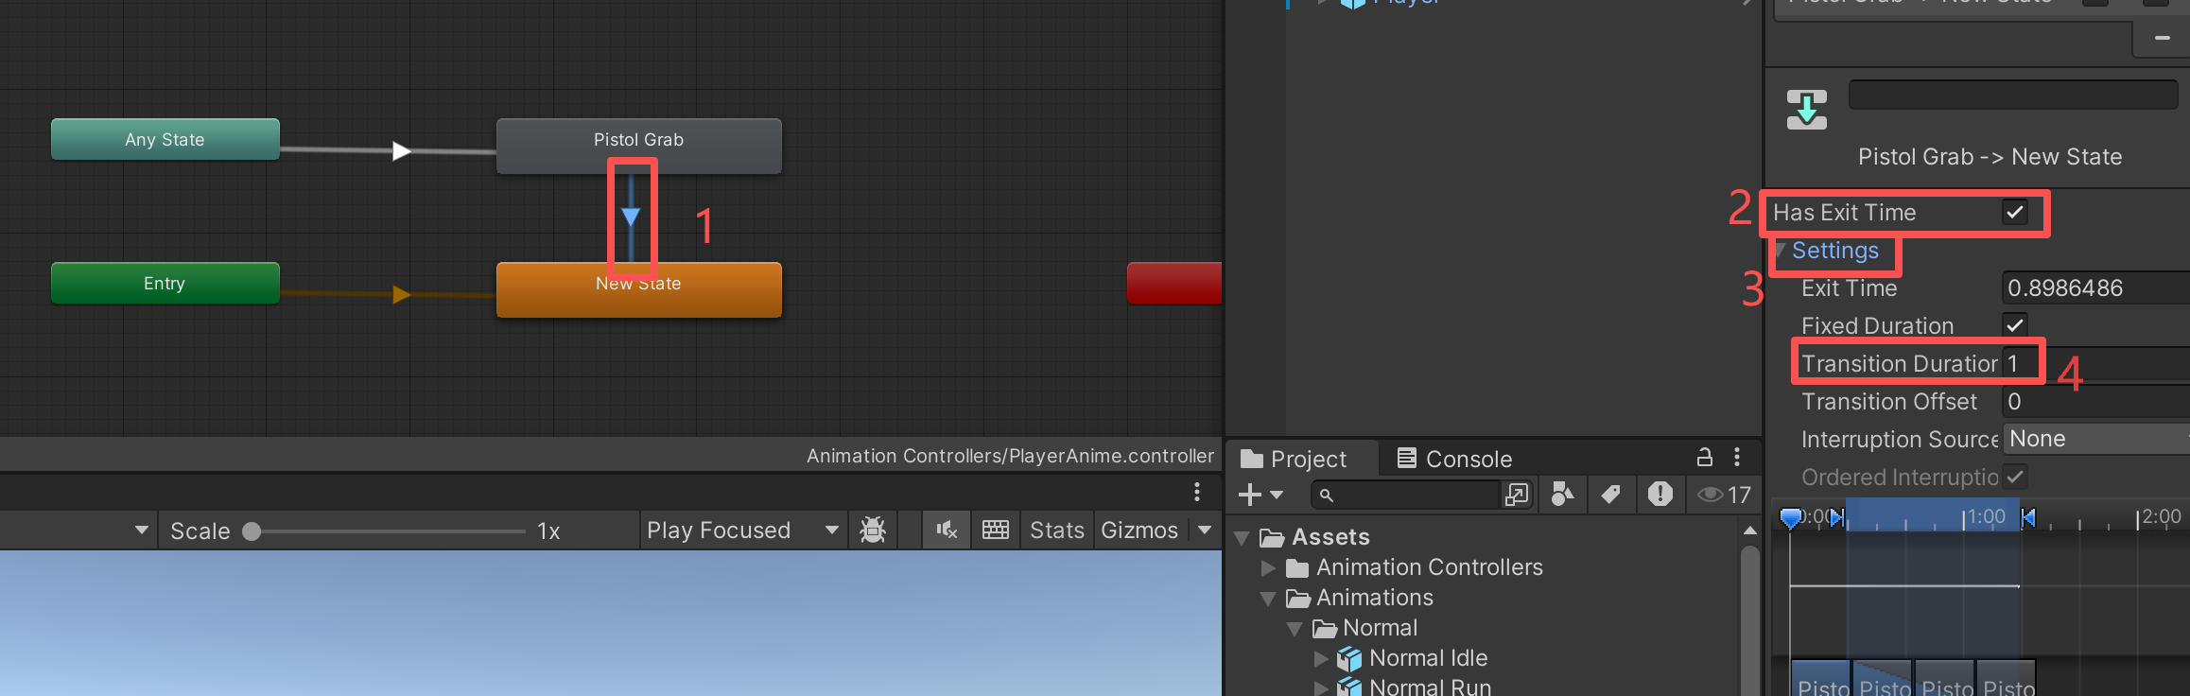Click the Frame Debugger bug icon
Screen dimensions: 2190x696
click(x=873, y=531)
